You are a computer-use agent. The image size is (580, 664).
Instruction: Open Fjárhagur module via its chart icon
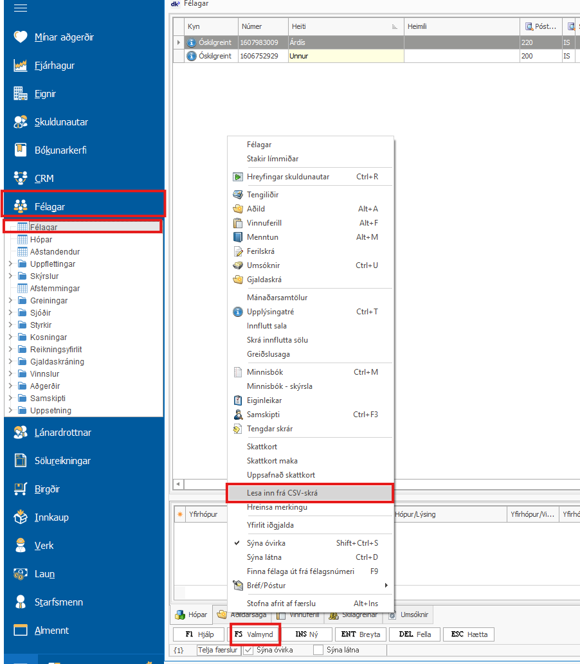(x=21, y=66)
